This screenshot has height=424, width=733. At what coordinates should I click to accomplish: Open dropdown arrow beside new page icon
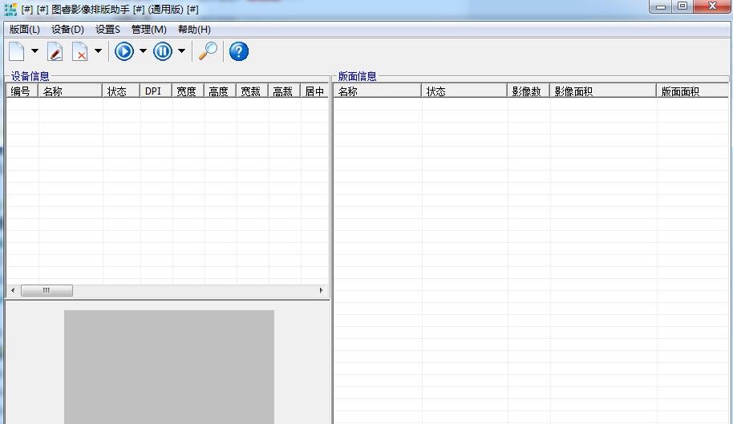click(x=34, y=51)
